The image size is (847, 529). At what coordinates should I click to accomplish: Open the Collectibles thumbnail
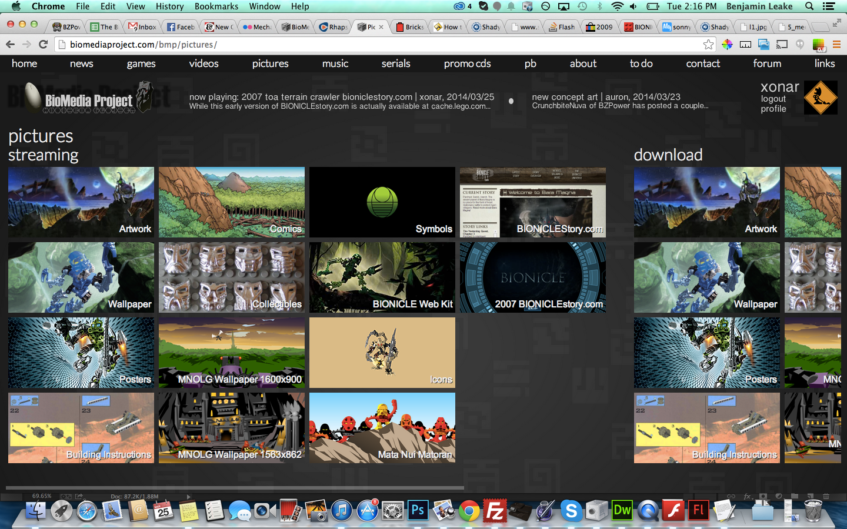pyautogui.click(x=232, y=277)
